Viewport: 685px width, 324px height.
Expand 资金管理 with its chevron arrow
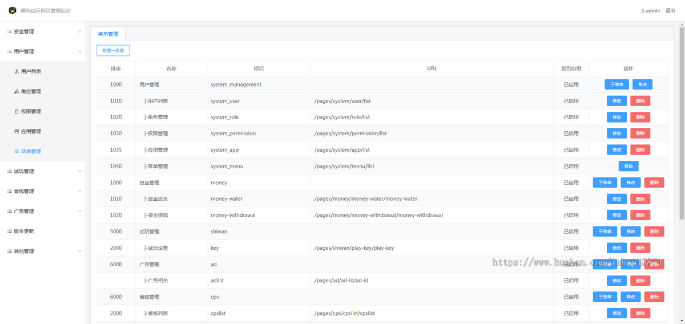79,31
